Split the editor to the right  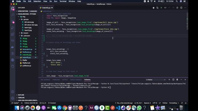(x=181, y=8)
